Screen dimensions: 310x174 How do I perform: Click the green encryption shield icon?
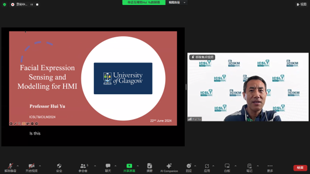(4, 4)
